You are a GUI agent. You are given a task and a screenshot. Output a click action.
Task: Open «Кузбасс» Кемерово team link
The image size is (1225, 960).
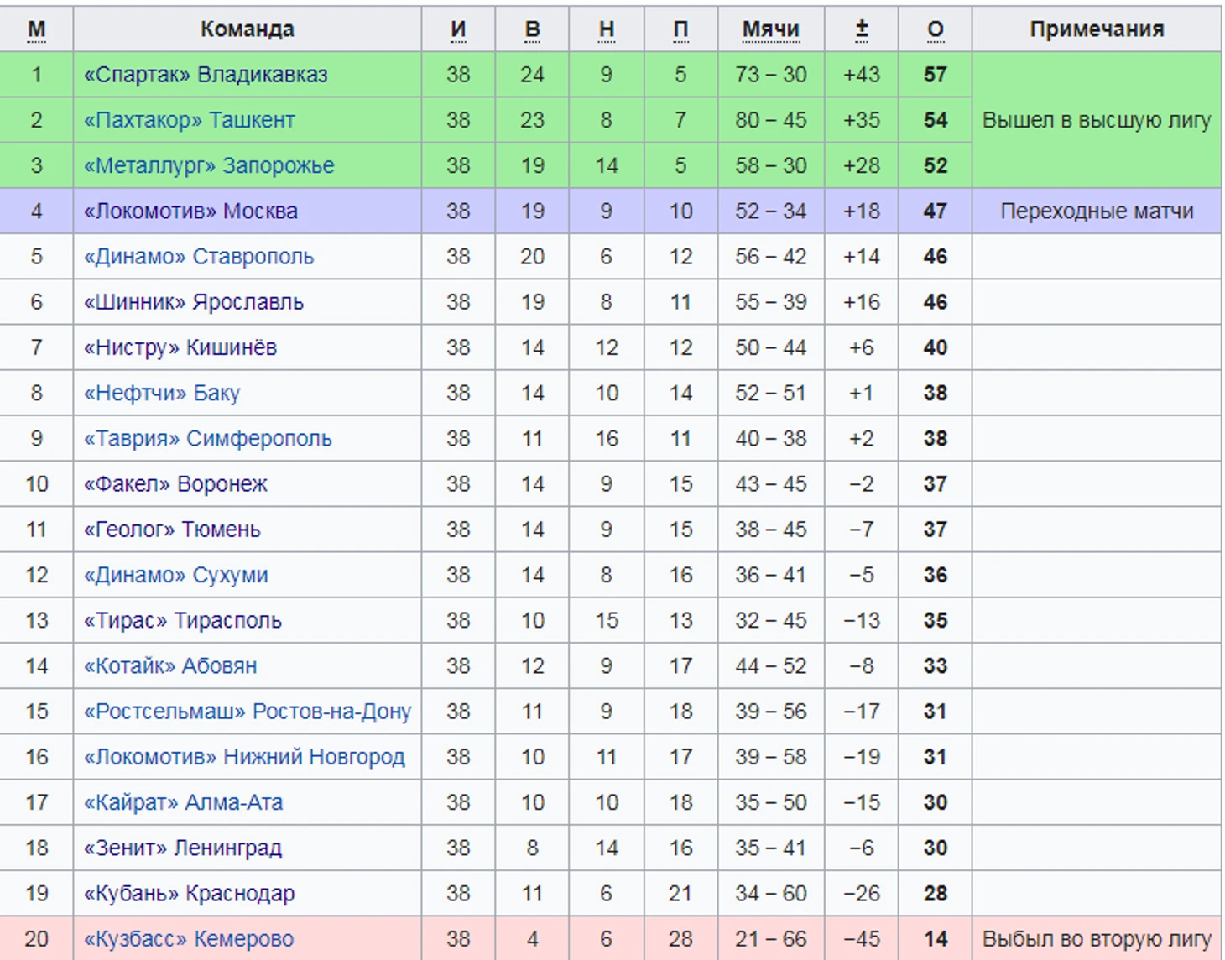(x=188, y=939)
